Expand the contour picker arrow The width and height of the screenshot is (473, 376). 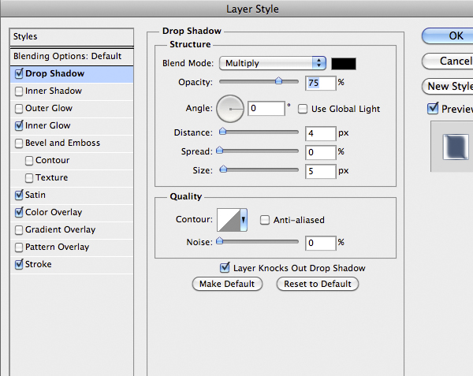244,220
